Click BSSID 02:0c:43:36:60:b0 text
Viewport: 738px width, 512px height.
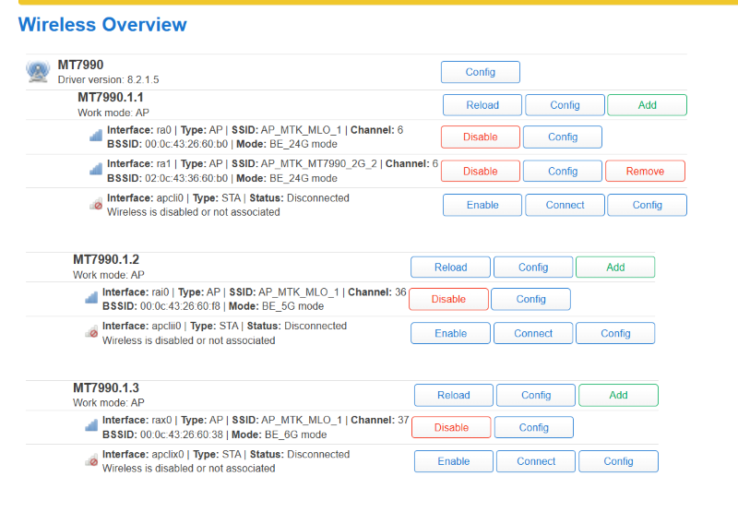point(168,178)
